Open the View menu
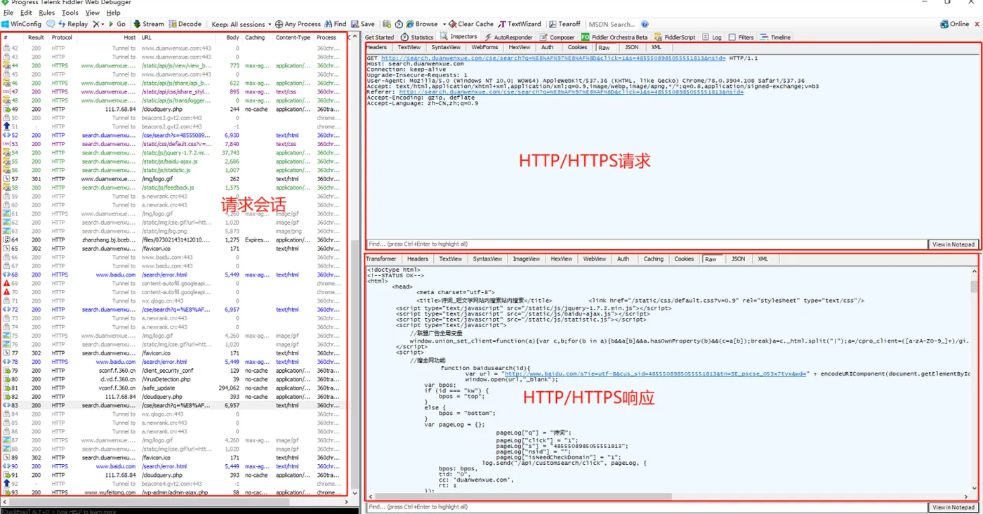Viewport: 983px width, 514px height. coord(92,13)
